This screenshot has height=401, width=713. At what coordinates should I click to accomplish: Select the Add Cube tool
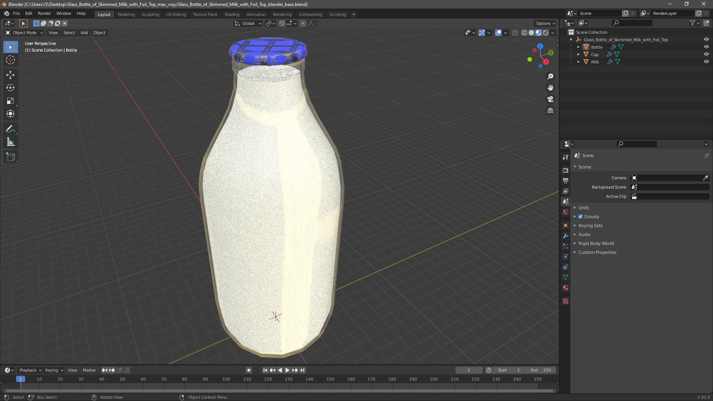[10, 157]
